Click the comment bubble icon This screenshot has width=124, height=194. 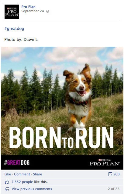pos(7,189)
